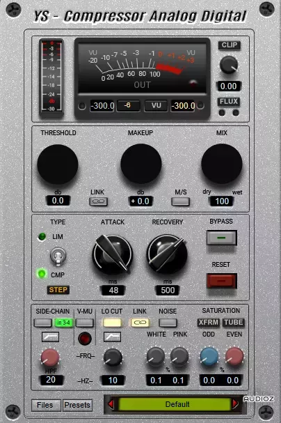This screenshot has height=423, width=281.
Task: Flip the LIM/CMP type toggle switch
Action: click(x=58, y=256)
